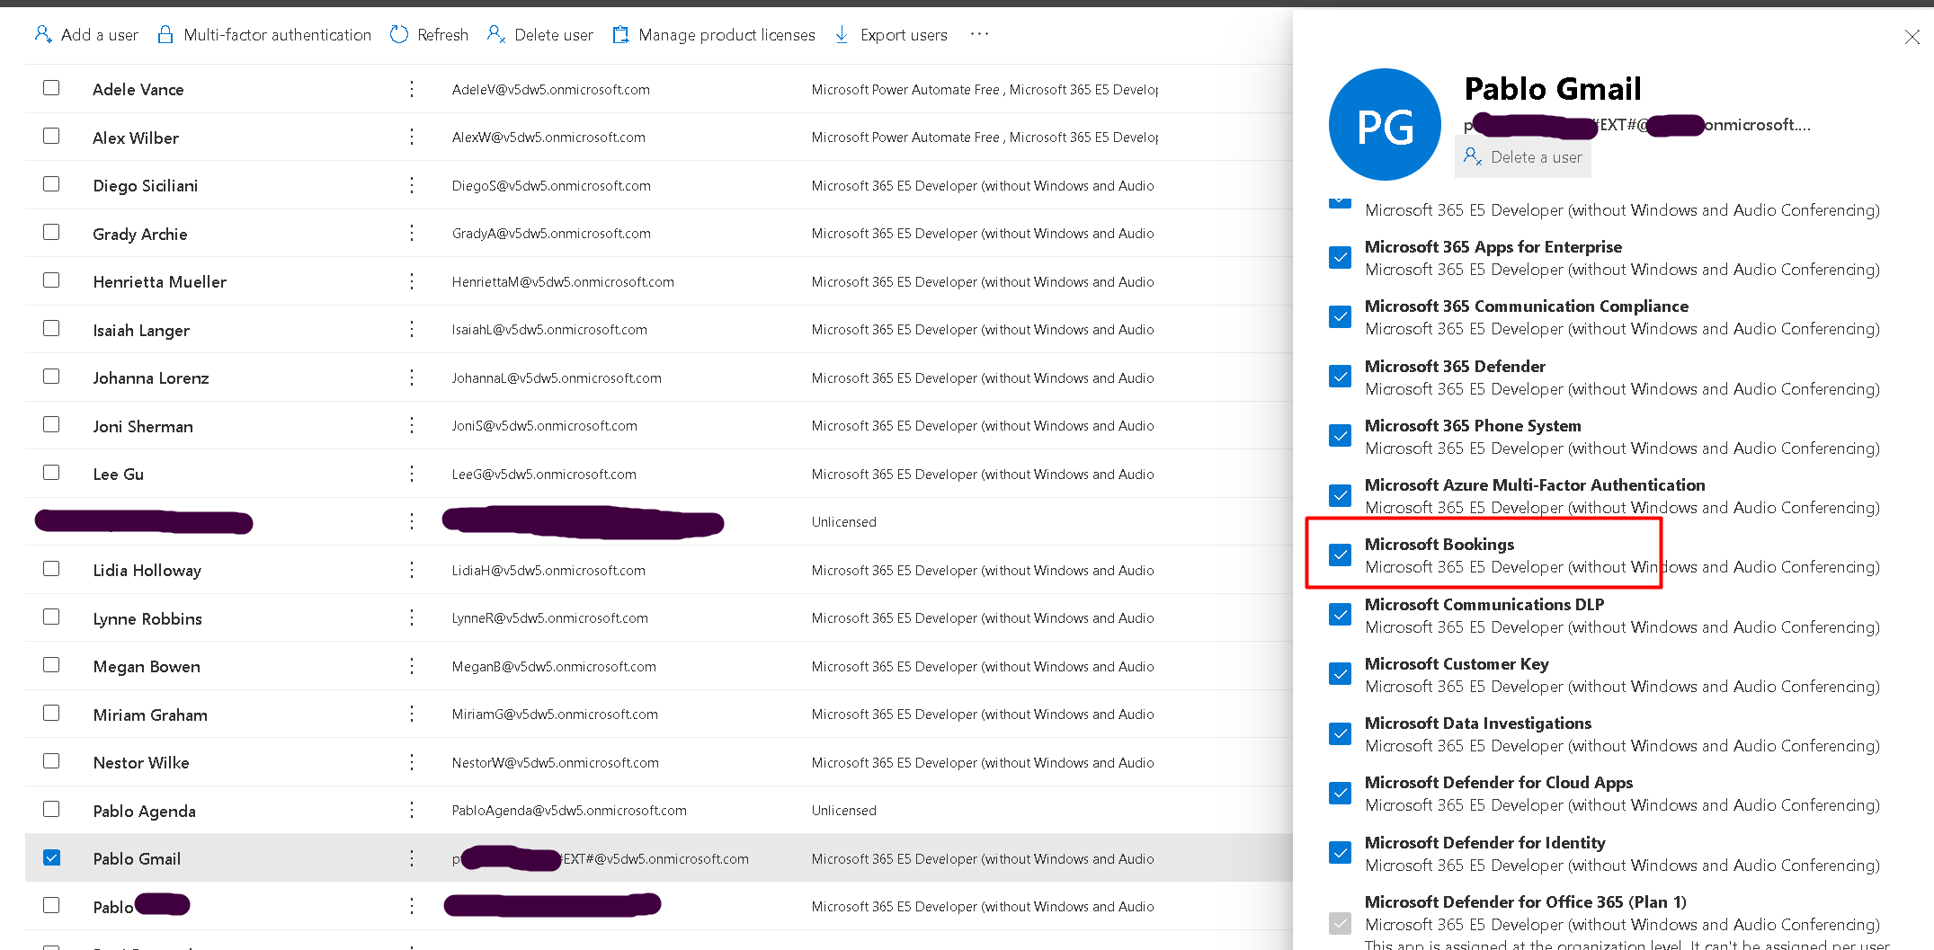Screen dimensions: 1934x950
Task: Select the Alex Wilber checkbox
Action: click(51, 136)
